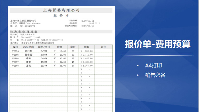Screen dimensions: 199x112
Task: Select model cell D49U#
Action: click(44, 58)
